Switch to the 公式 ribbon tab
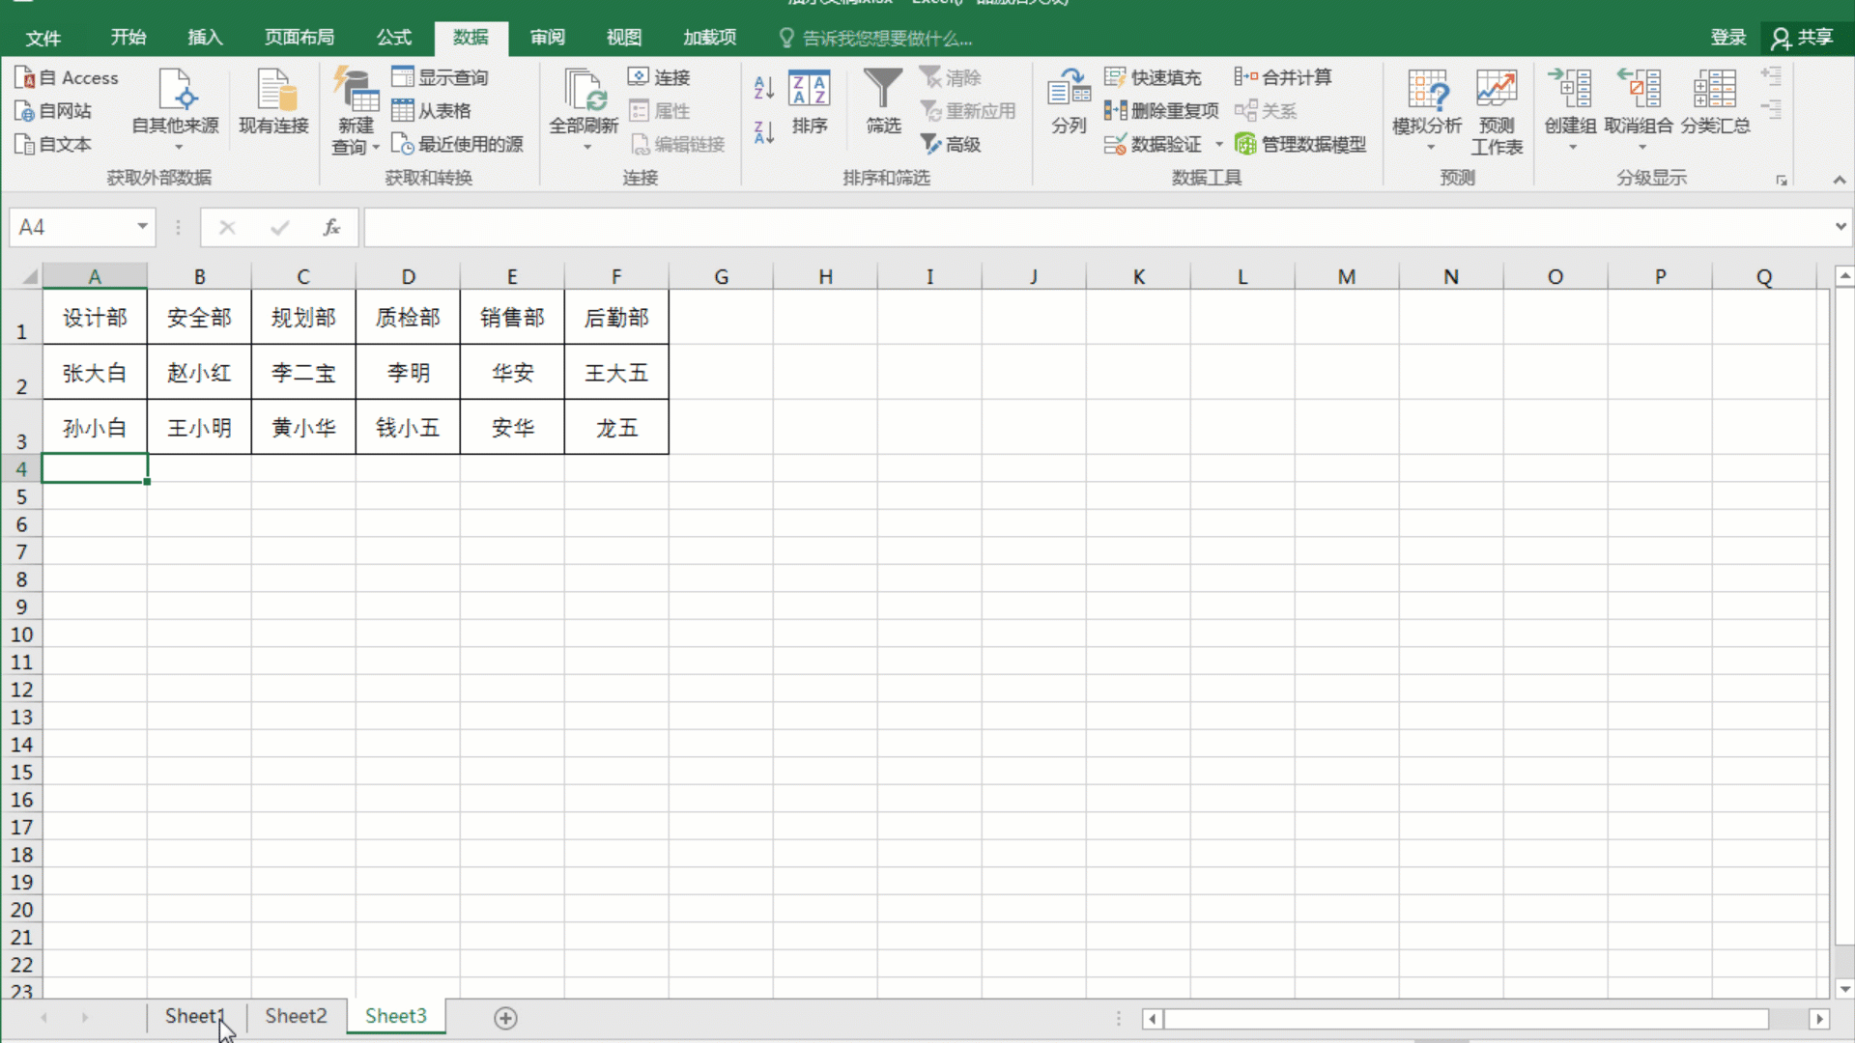1855x1043 pixels. [x=392, y=38]
